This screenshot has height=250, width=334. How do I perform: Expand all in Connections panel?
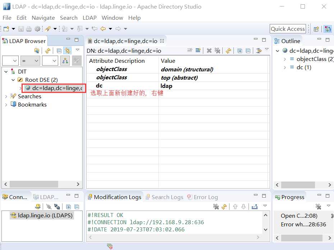68,207
